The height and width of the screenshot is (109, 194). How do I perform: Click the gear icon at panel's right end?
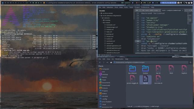pyautogui.click(x=192, y=3)
